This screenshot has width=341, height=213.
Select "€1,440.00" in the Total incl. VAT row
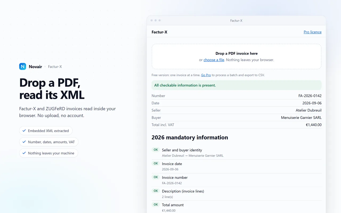click(314, 125)
